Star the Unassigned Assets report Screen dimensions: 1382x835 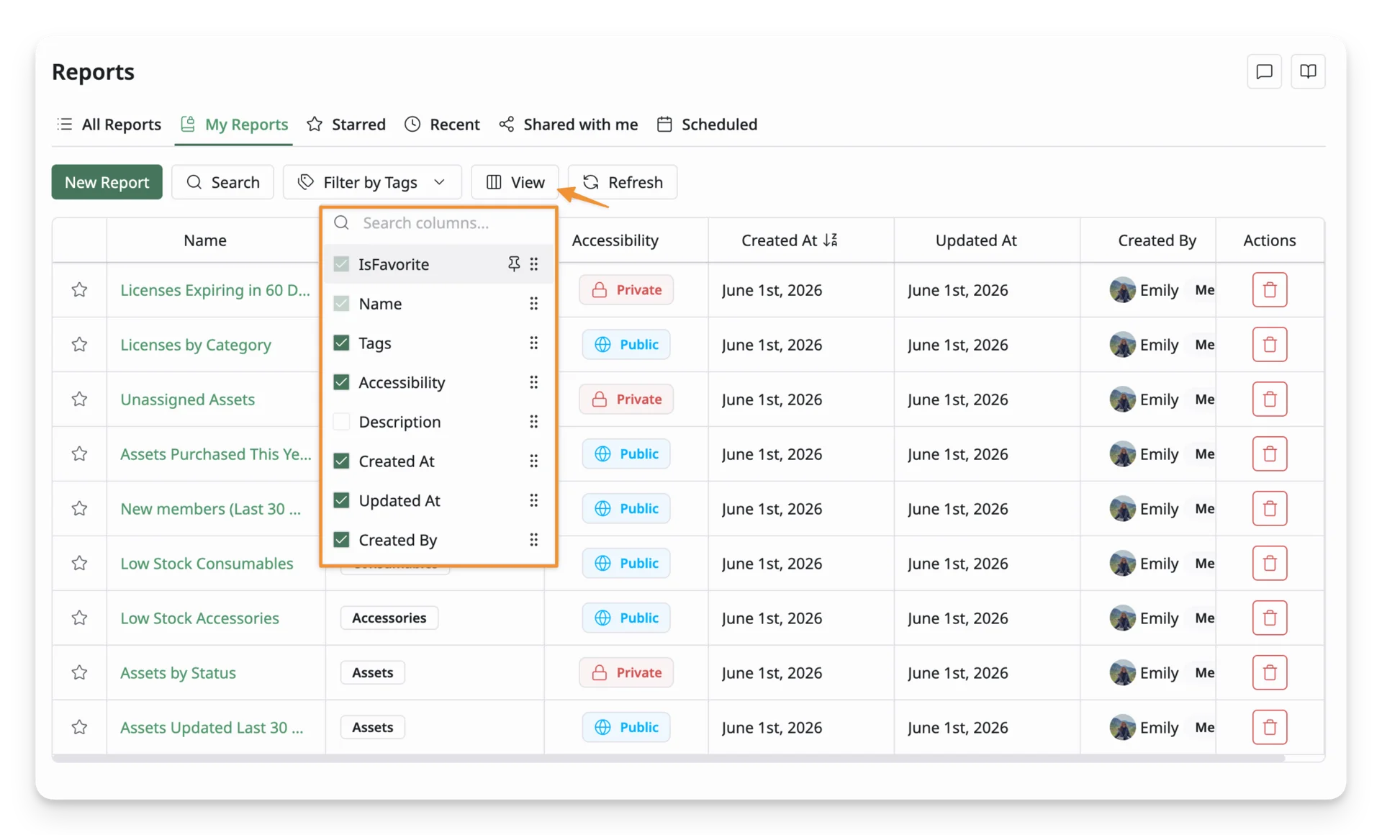click(x=79, y=399)
